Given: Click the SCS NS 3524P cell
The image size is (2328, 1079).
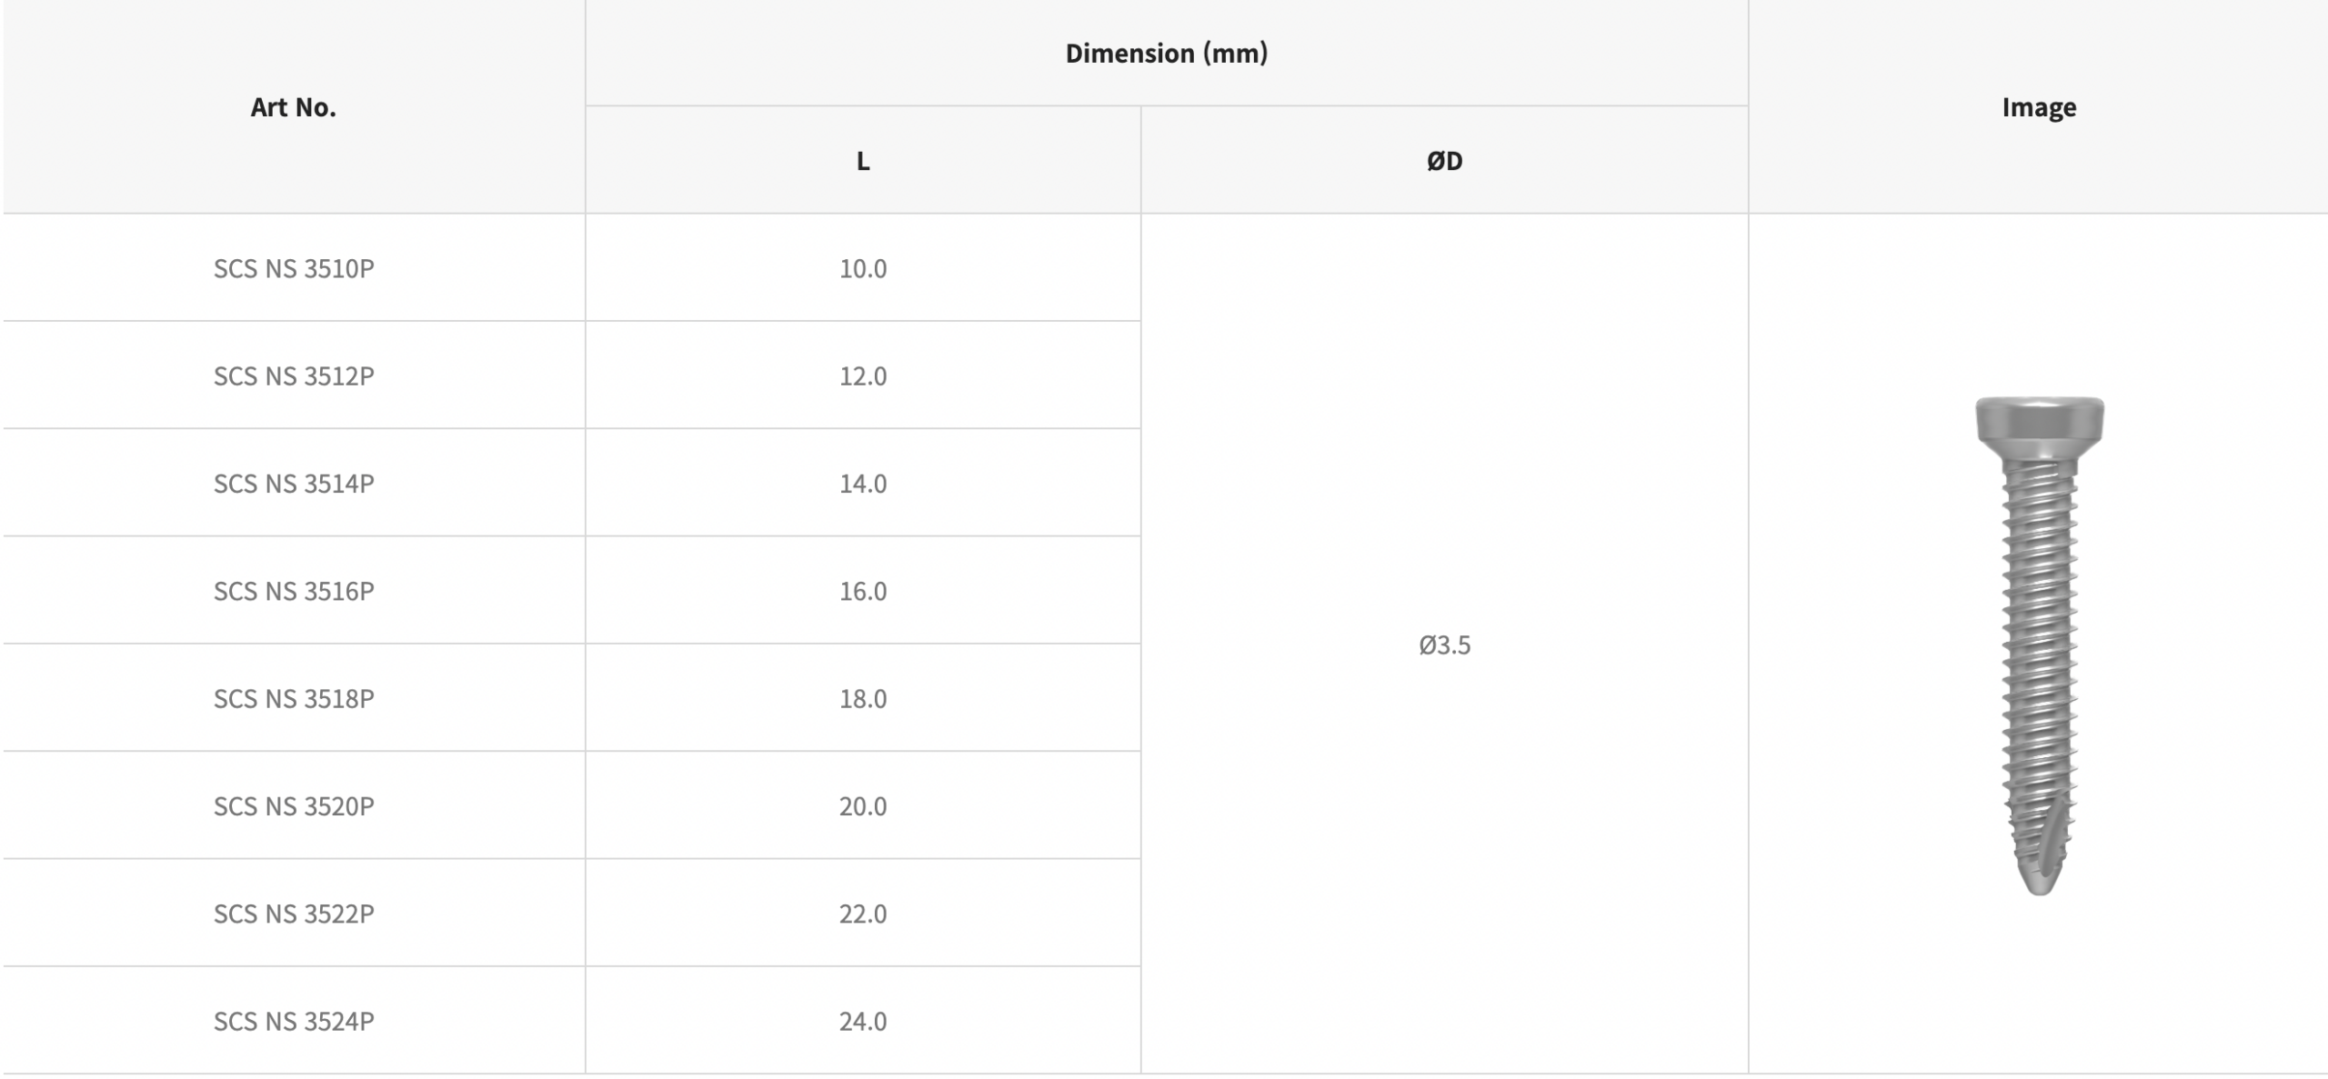Looking at the screenshot, I should tap(294, 1021).
